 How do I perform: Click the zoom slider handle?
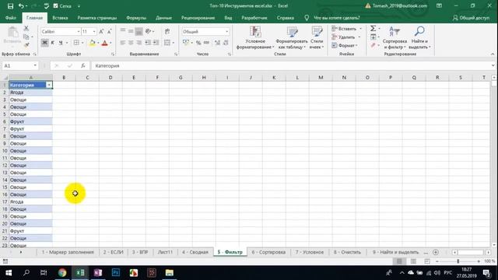458,261
